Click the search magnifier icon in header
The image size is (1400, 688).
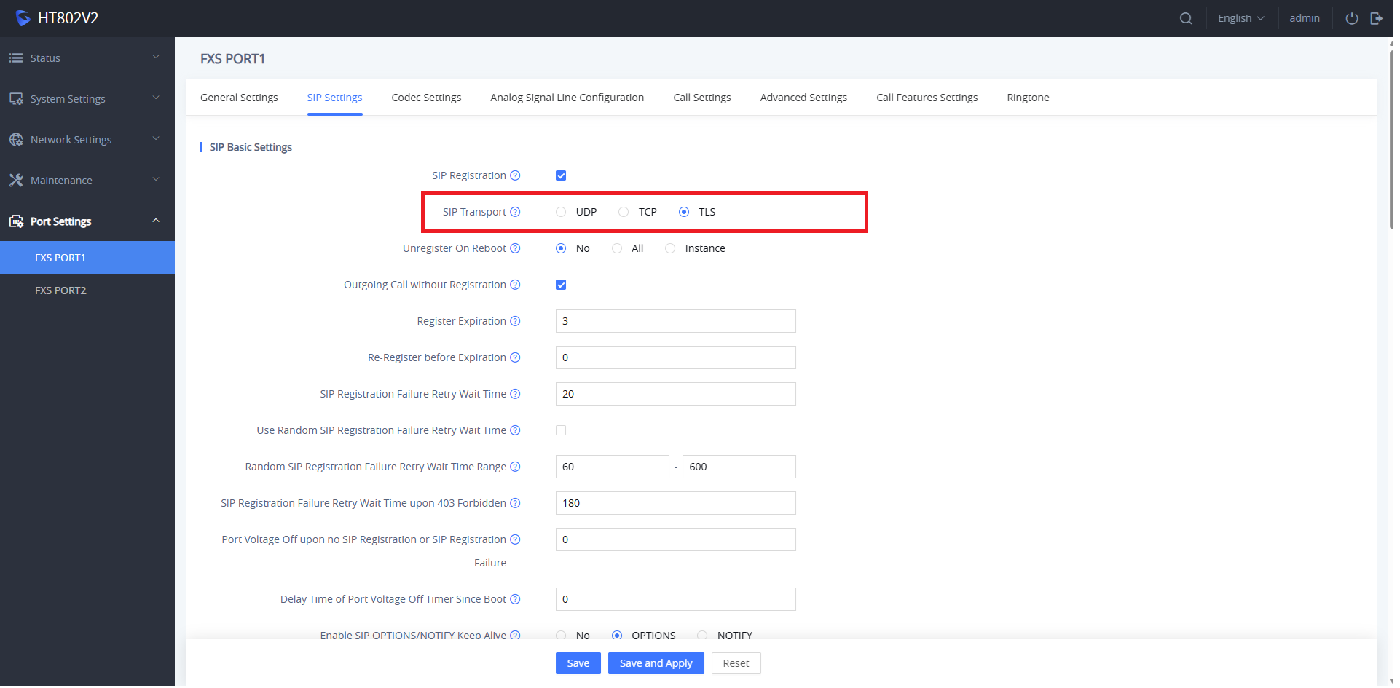(x=1186, y=18)
